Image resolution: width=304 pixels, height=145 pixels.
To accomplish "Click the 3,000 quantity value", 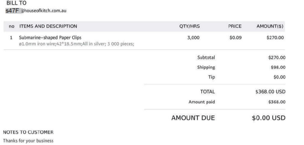I will click(x=193, y=37).
